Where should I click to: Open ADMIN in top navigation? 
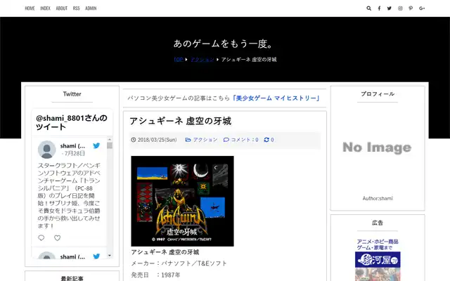click(91, 8)
